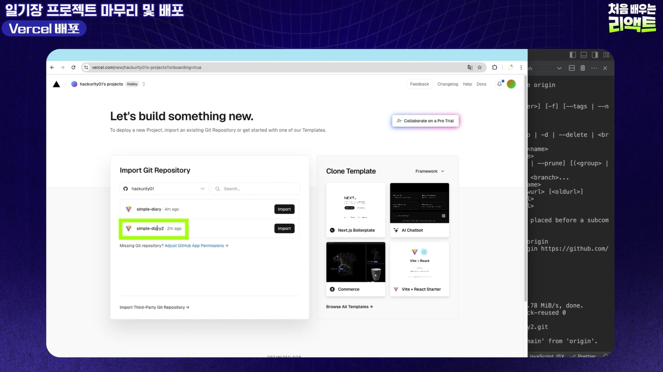663x372 pixels.
Task: Split the VS Code terminal
Action: tap(571, 68)
